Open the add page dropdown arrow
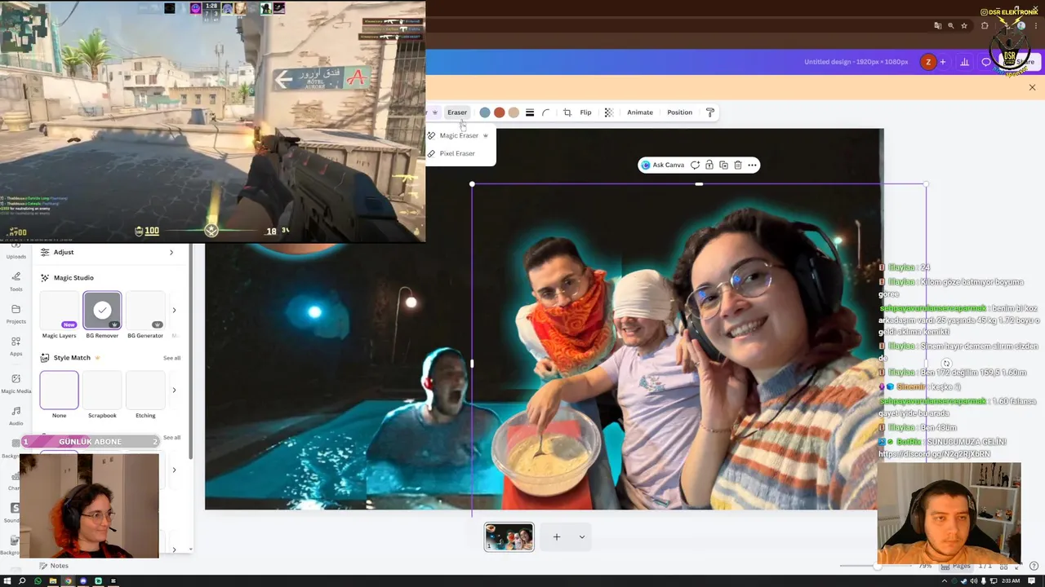The height and width of the screenshot is (587, 1045). click(x=581, y=536)
